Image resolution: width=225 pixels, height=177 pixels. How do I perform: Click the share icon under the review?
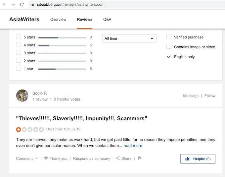coord(117,158)
